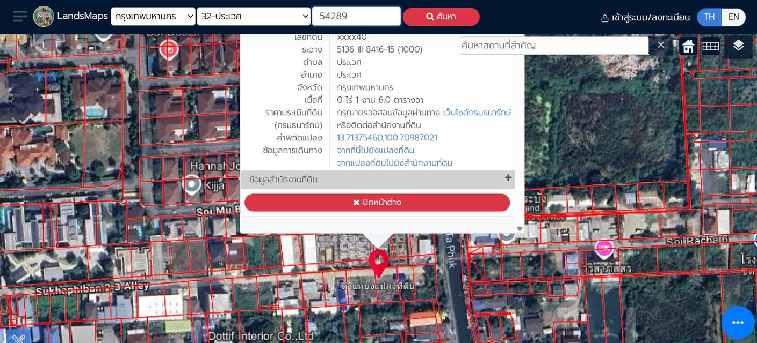Viewport: 757px width, 343px height.
Task: Open the map layers icon
Action: click(738, 46)
